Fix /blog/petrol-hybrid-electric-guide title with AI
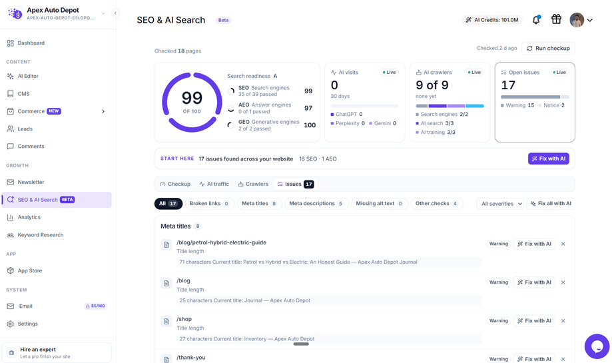The width and height of the screenshot is (612, 363). click(x=534, y=244)
